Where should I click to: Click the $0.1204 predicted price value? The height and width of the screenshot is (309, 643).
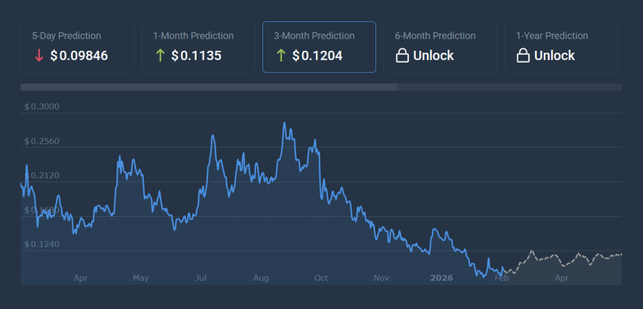(x=317, y=56)
